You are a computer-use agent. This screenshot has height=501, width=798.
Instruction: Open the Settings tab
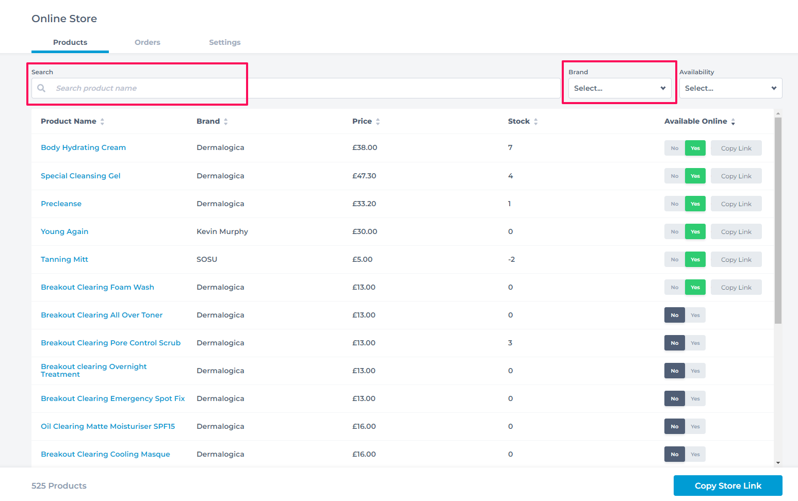(x=224, y=42)
